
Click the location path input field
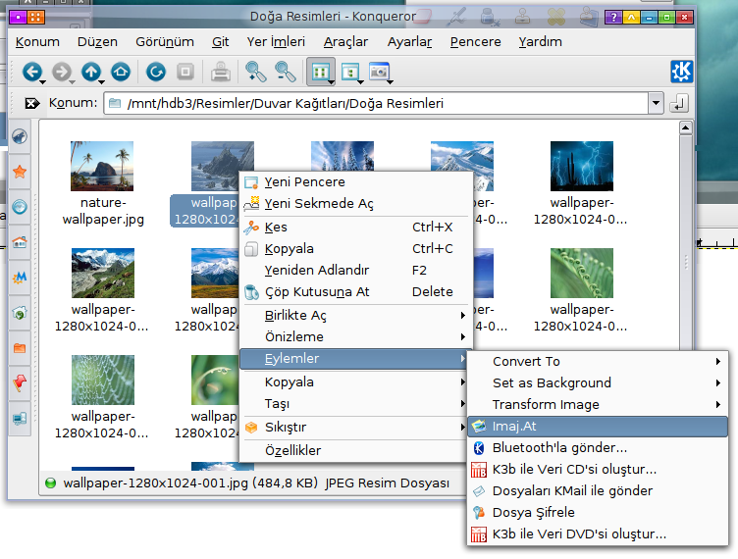tap(377, 103)
